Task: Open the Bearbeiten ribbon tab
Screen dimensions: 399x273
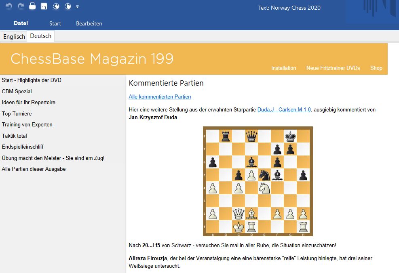Action: click(89, 23)
